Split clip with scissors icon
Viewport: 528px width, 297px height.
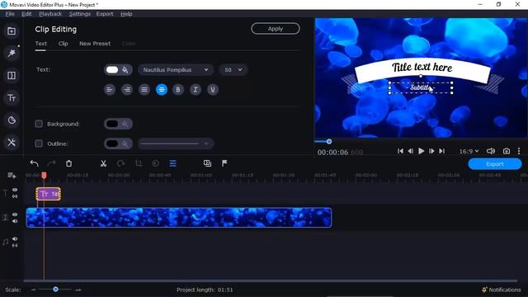[103, 163]
